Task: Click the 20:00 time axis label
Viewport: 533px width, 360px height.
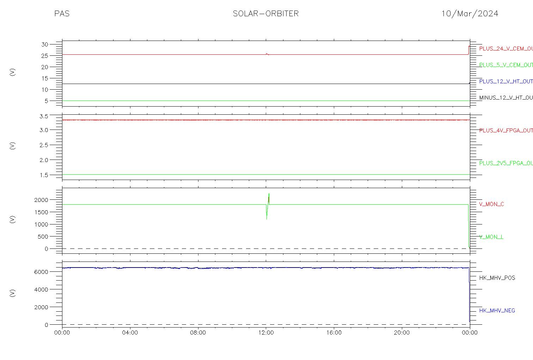Action: (402, 333)
